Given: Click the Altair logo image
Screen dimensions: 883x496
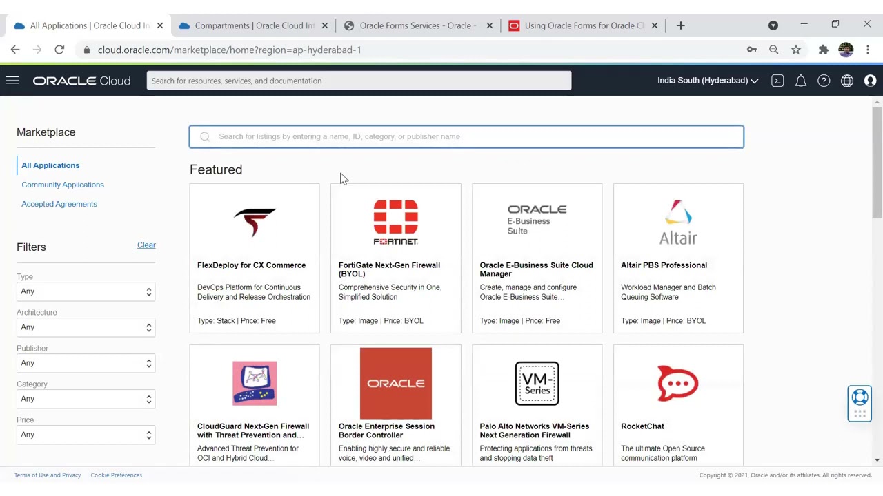Looking at the screenshot, I should tap(678, 222).
